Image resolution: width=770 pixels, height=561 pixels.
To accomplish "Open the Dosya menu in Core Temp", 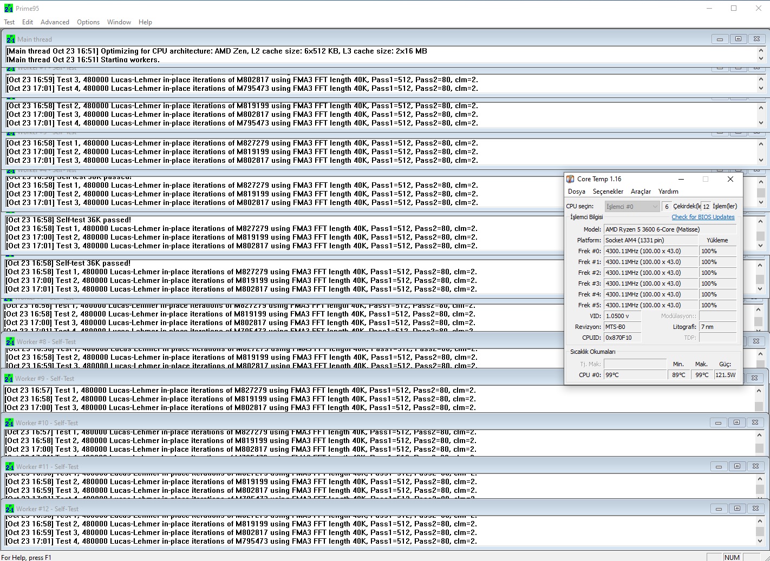I will [577, 192].
